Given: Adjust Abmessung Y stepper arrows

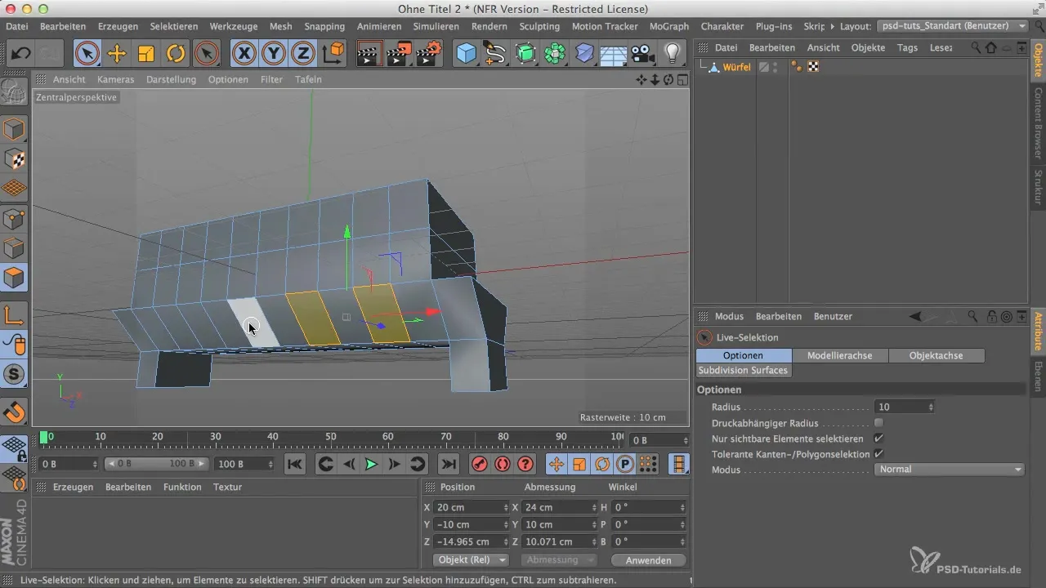Looking at the screenshot, I should pos(593,524).
